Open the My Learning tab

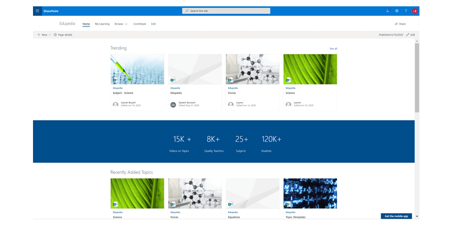point(102,24)
